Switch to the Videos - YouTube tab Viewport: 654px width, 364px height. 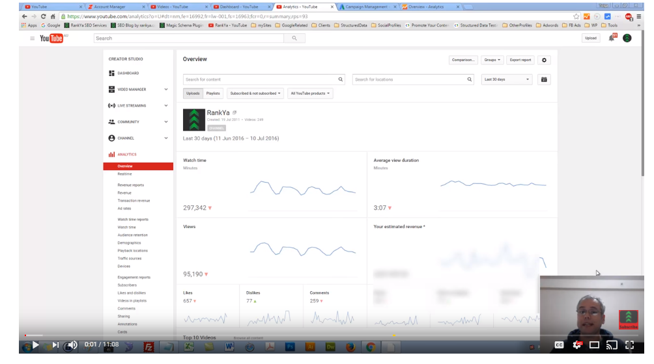[178, 6]
